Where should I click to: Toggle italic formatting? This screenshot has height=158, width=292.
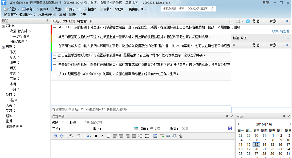(x=102, y=136)
